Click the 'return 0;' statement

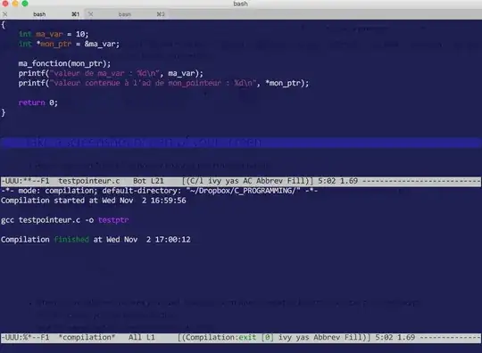(38, 103)
